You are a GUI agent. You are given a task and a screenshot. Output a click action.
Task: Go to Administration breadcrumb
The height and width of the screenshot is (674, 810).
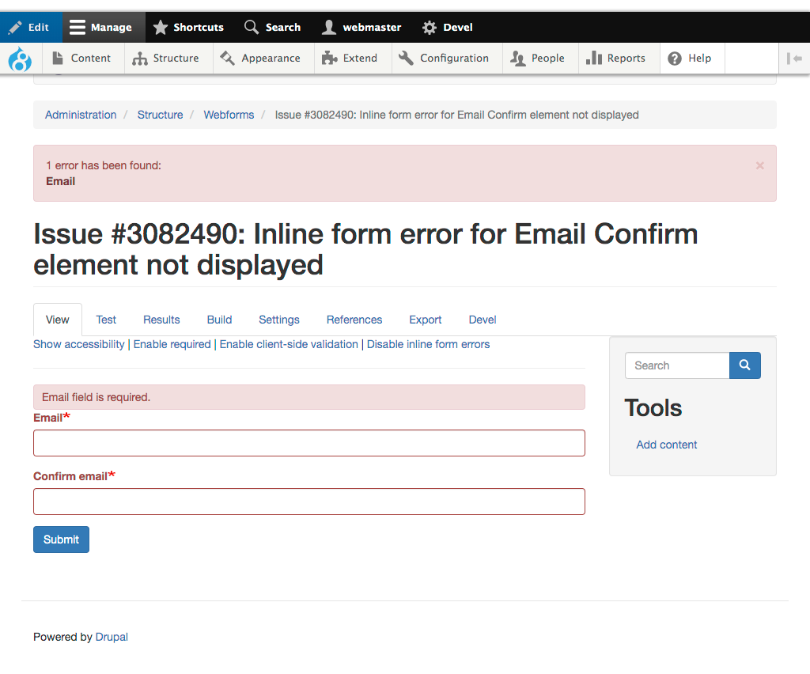81,115
